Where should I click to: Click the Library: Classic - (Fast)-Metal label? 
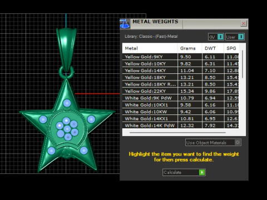click(x=151, y=36)
